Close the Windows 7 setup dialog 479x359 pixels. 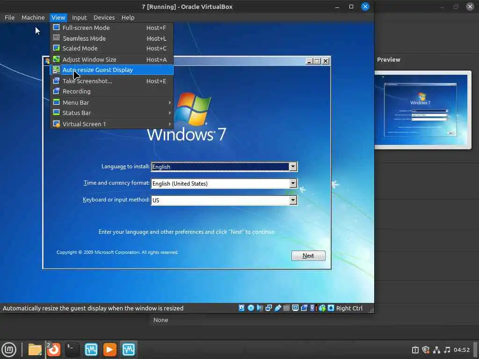tap(326, 61)
